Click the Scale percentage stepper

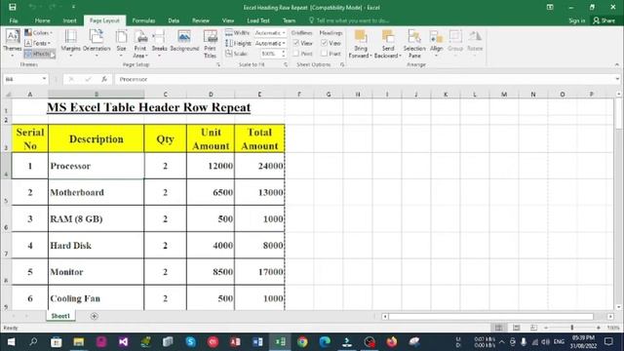pos(284,54)
